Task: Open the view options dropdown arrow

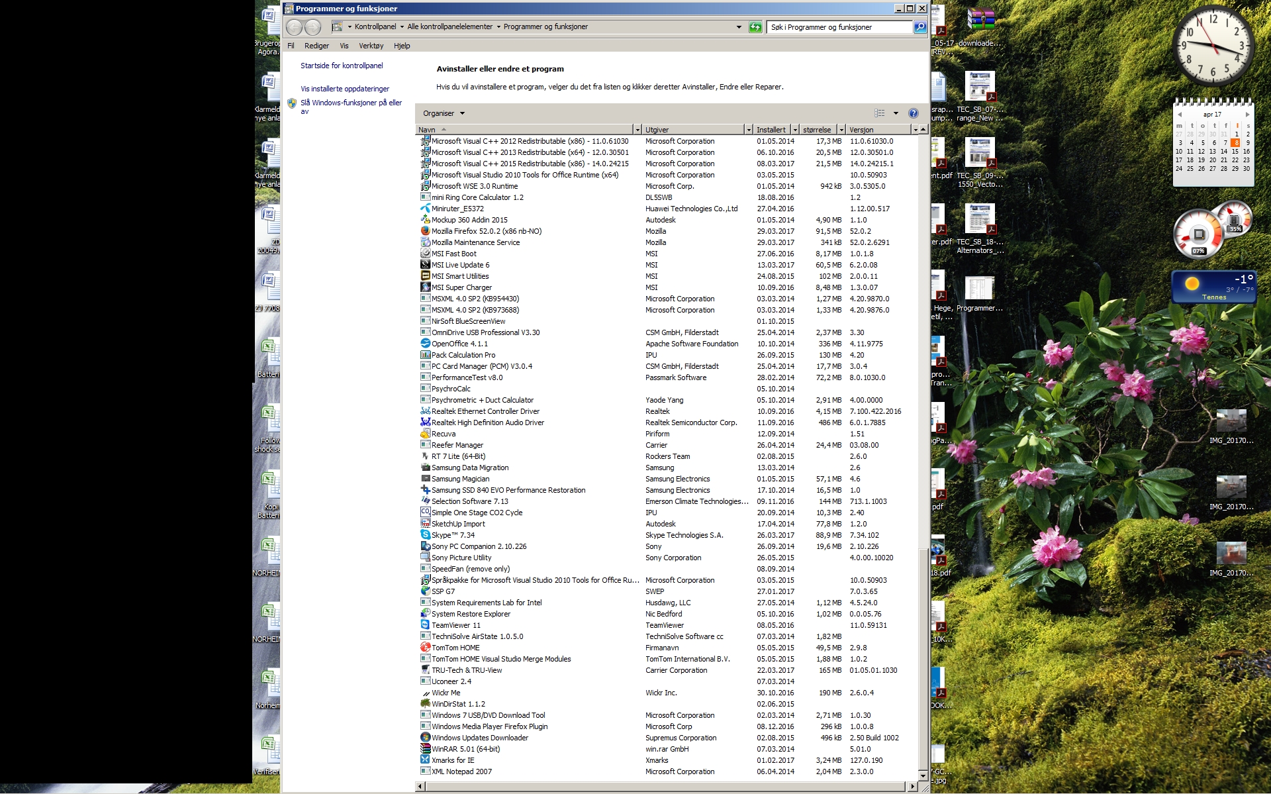Action: 896,113
